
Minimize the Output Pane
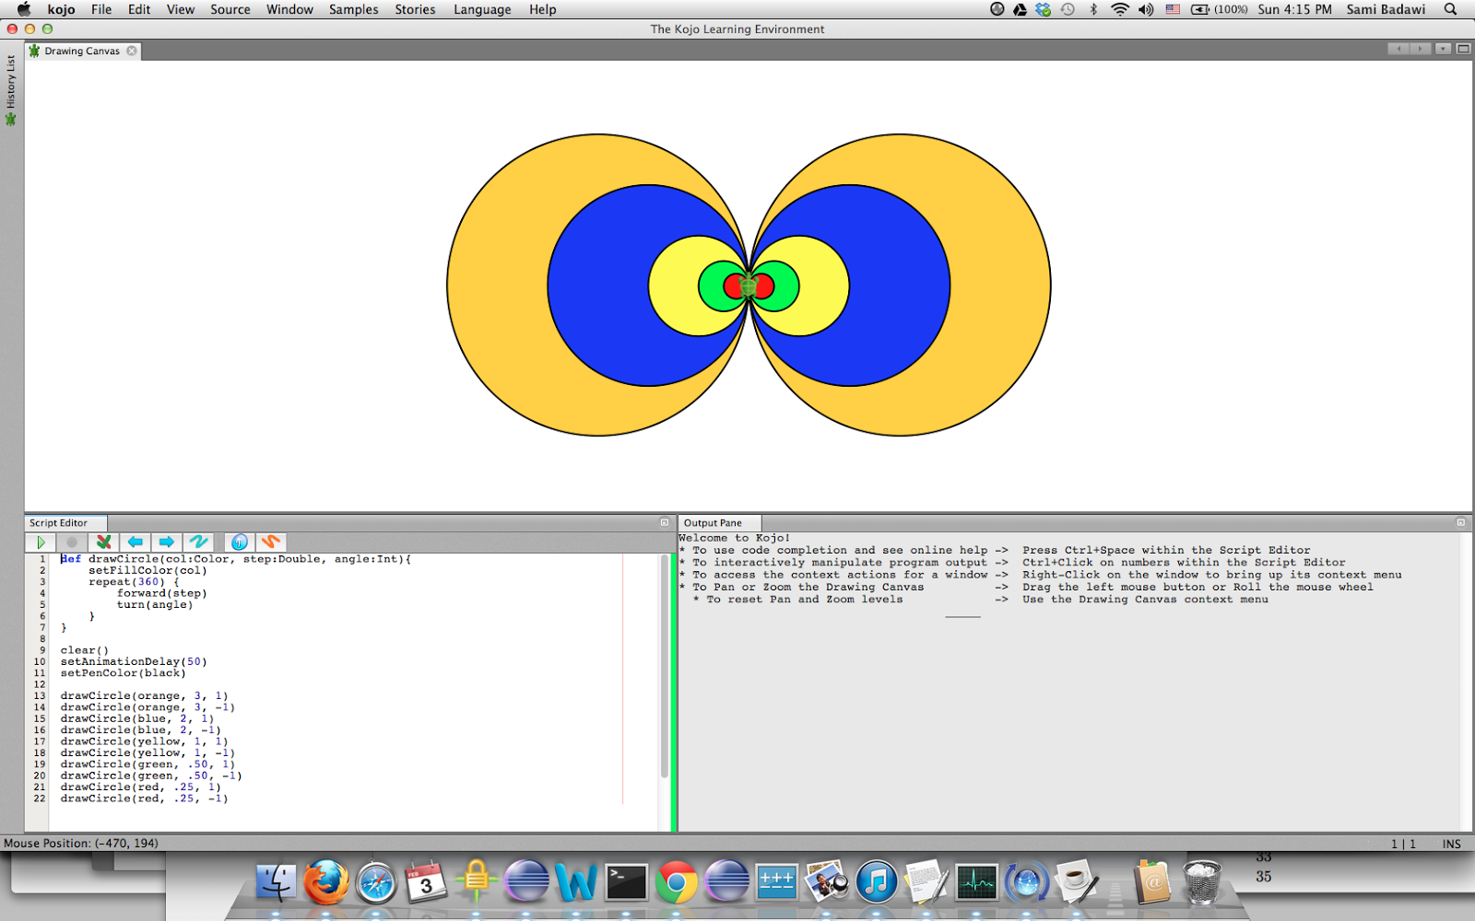(1461, 522)
